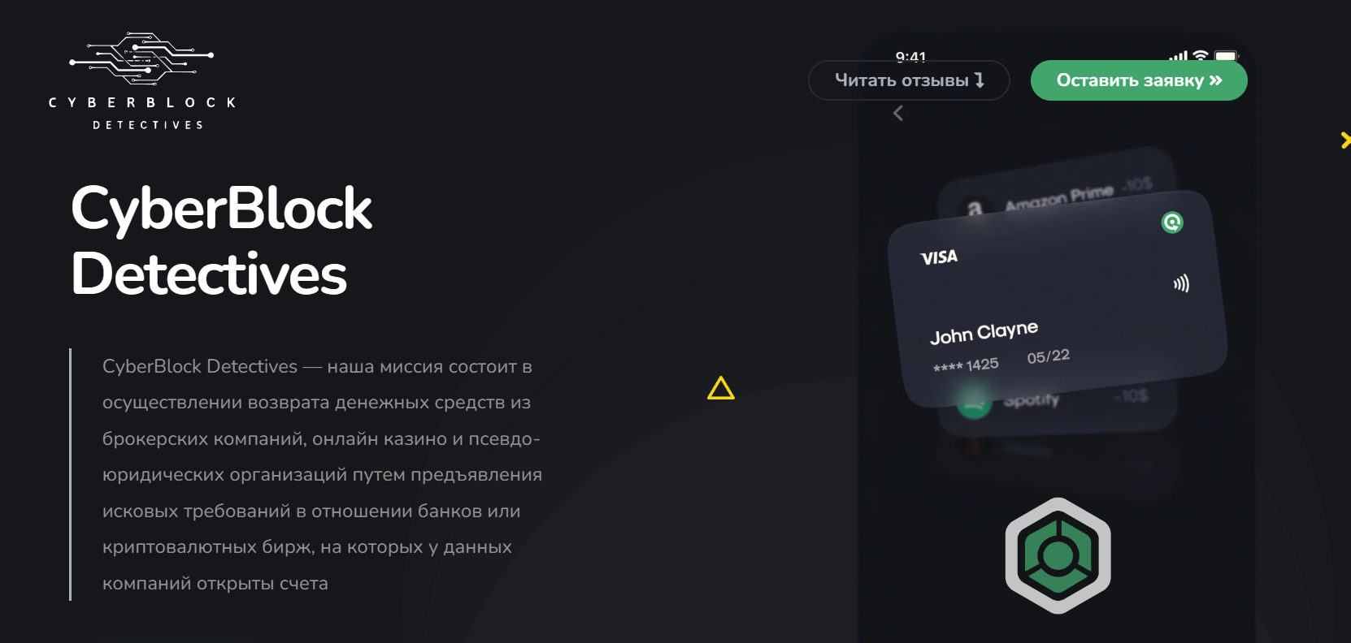Click the card expiry date 05/22
This screenshot has width=1351, height=643.
pyautogui.click(x=1049, y=356)
